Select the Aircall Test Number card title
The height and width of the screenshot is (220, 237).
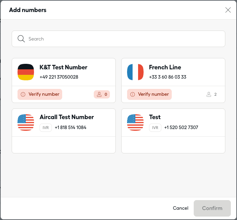[x=67, y=117]
